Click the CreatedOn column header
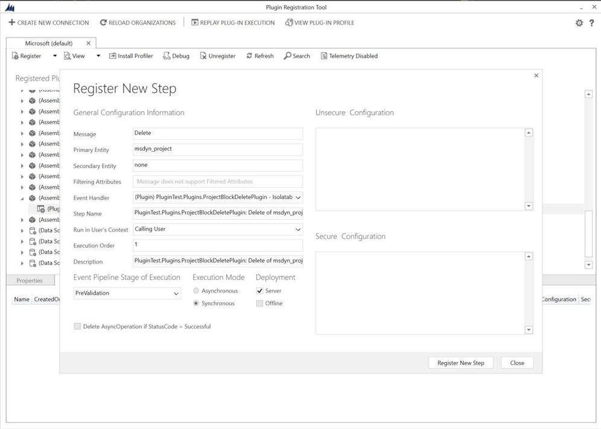This screenshot has width=601, height=429. [x=46, y=299]
